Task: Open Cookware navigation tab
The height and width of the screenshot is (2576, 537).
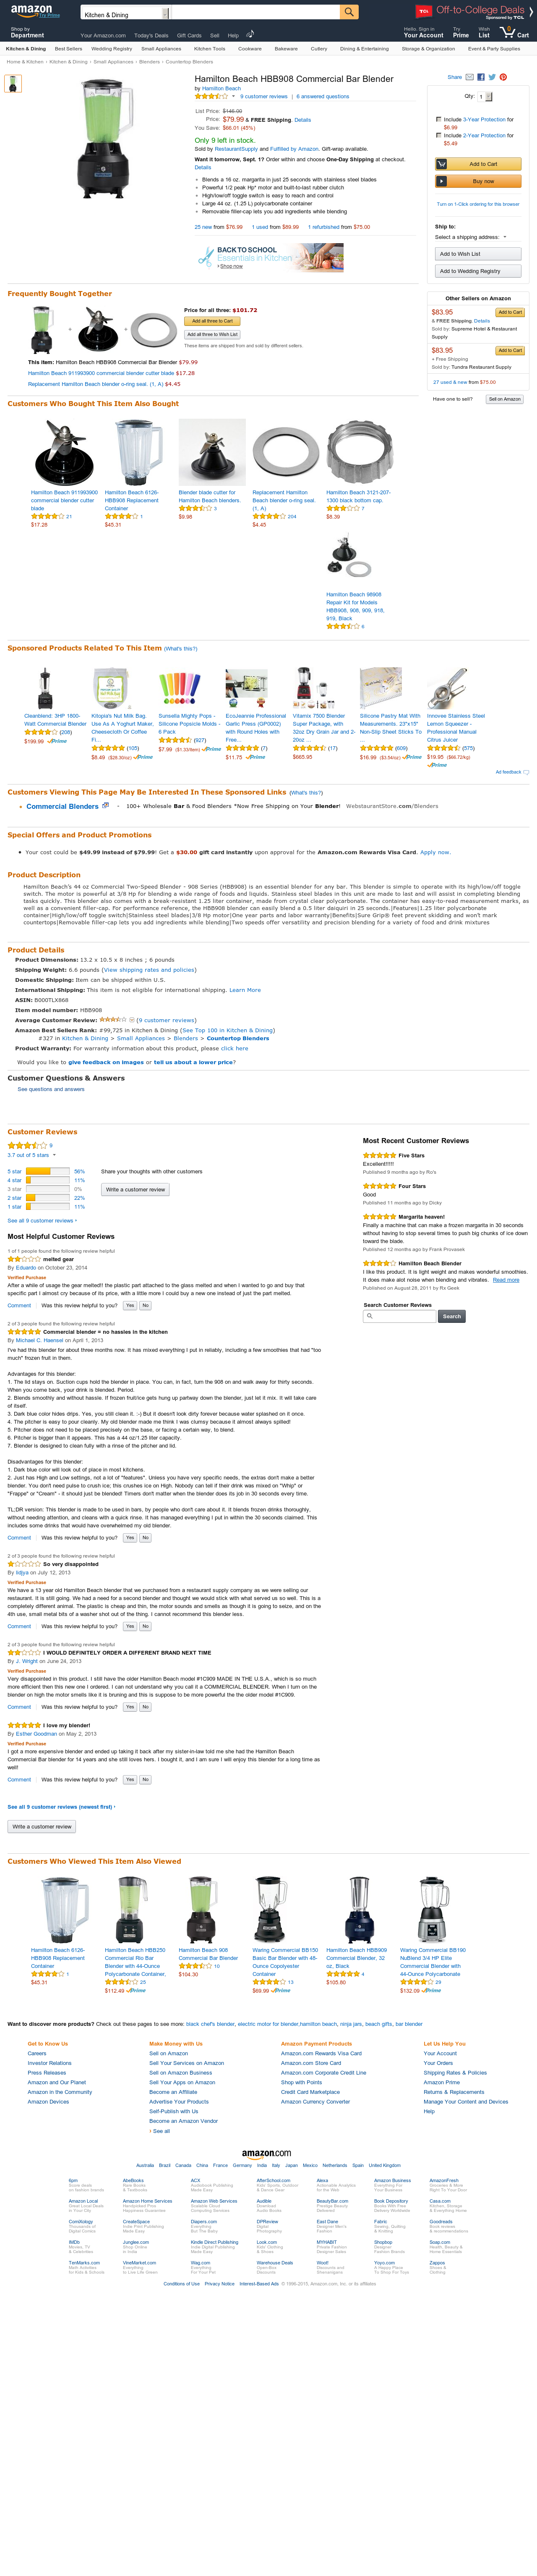Action: (250, 48)
